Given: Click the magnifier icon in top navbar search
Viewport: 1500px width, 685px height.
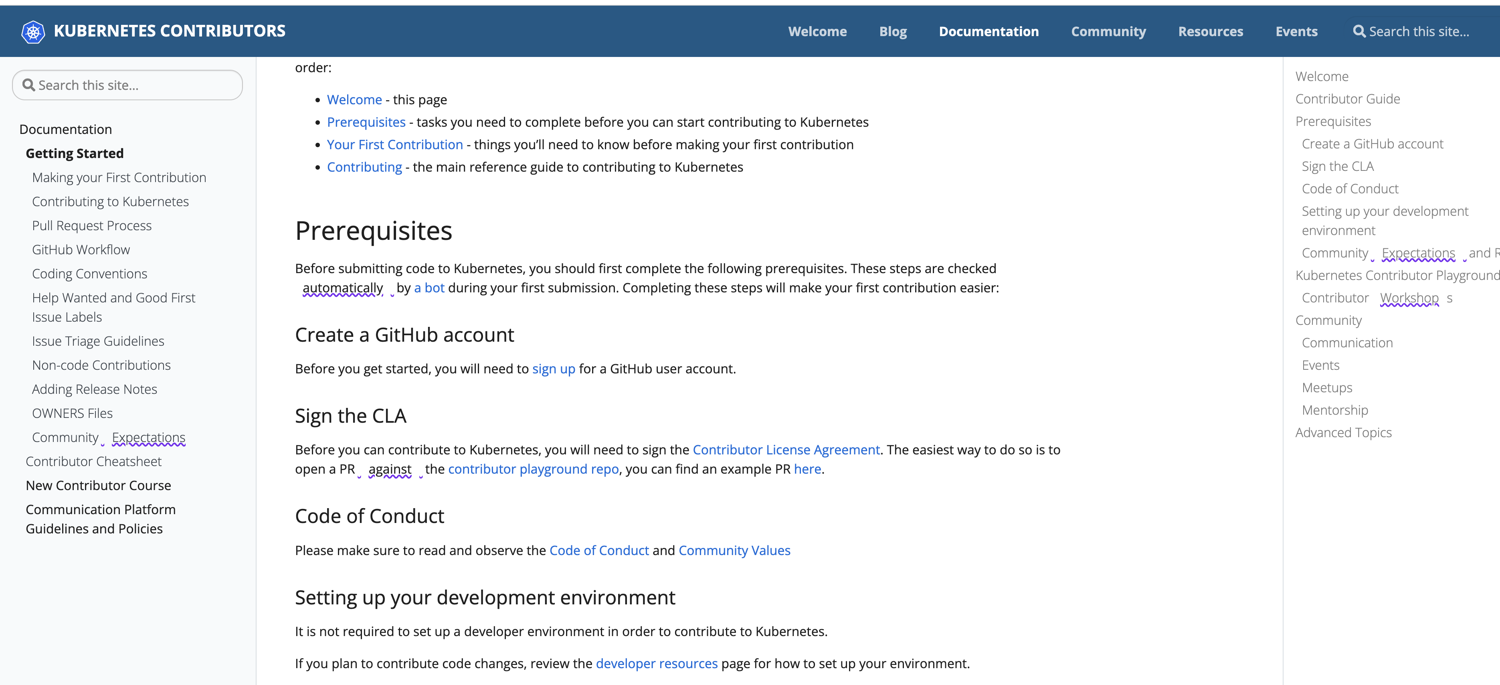Looking at the screenshot, I should [1358, 31].
